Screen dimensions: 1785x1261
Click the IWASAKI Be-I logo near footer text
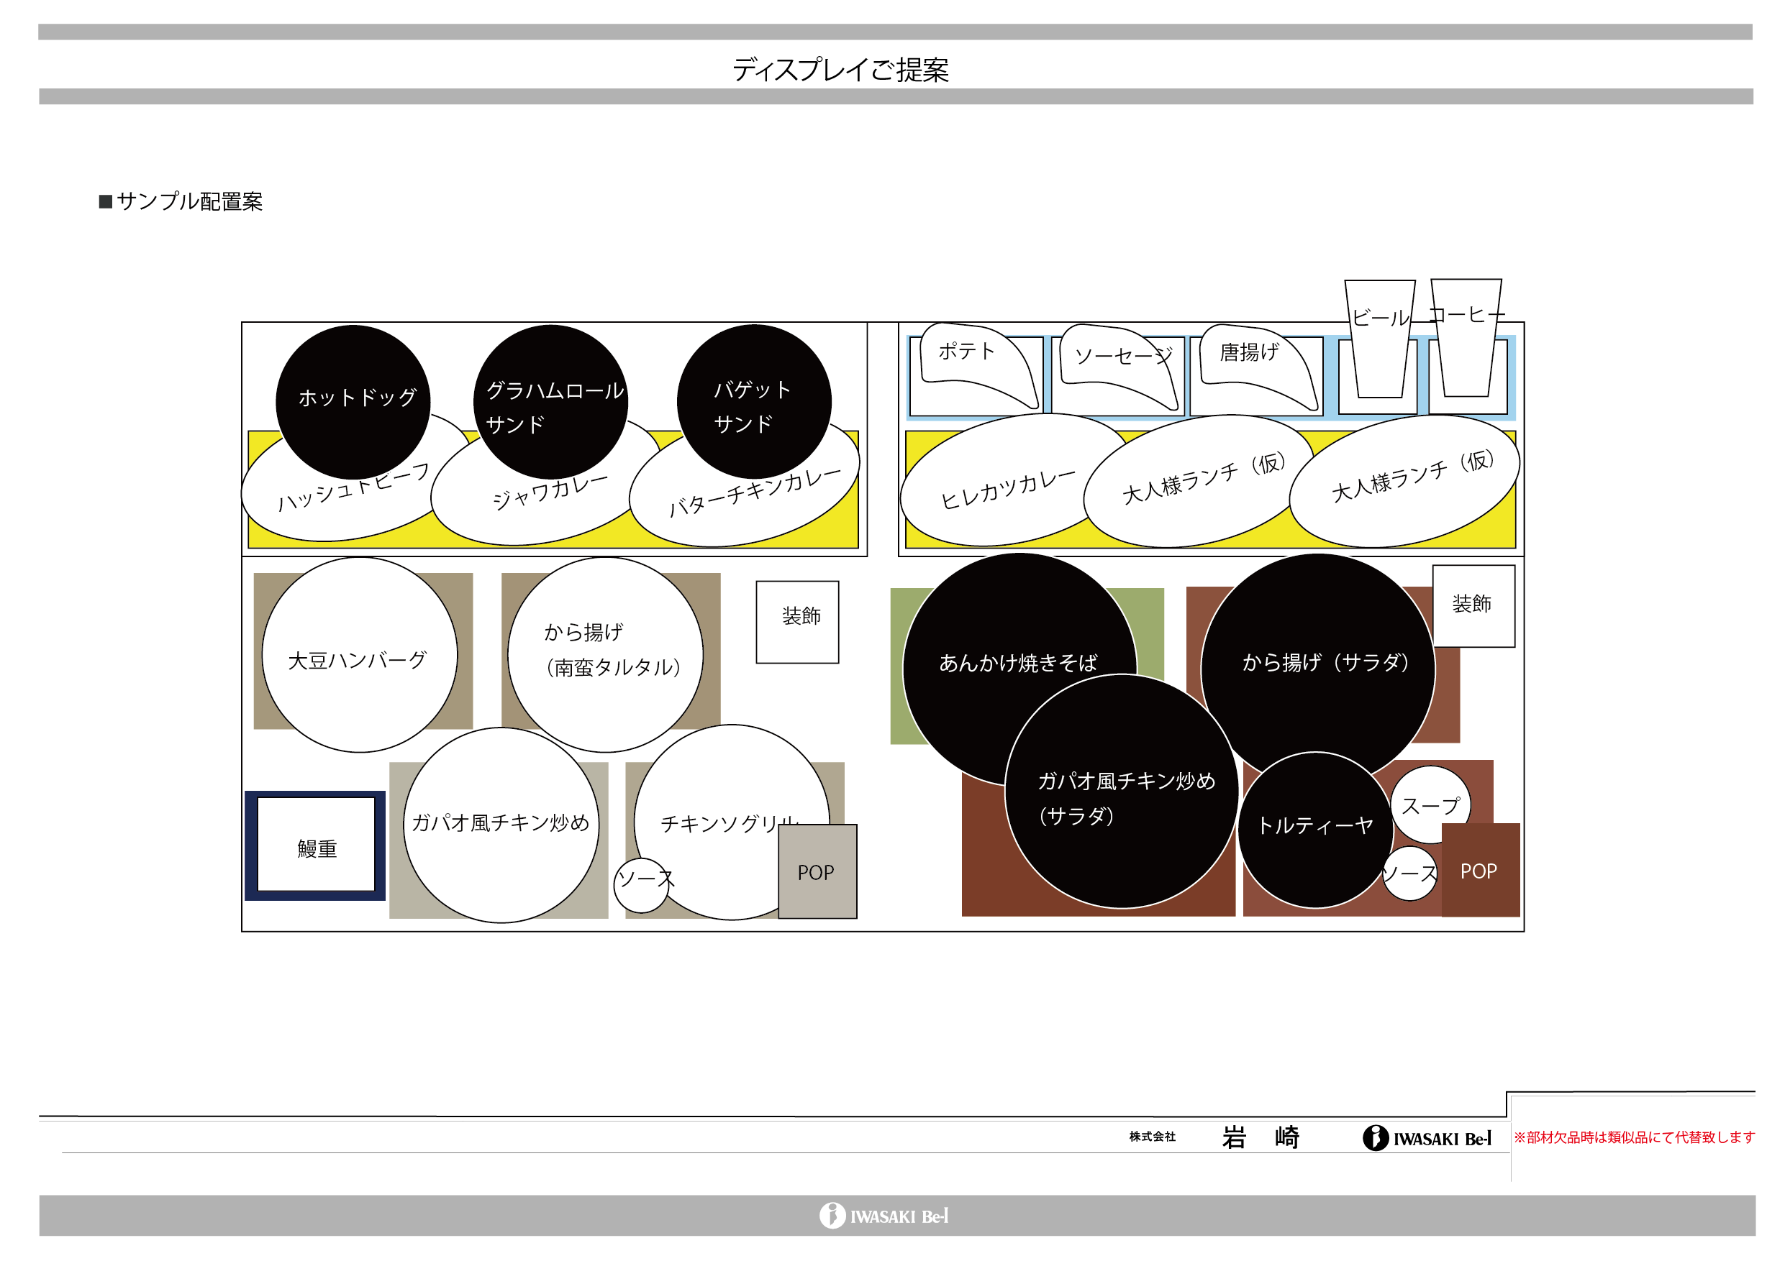coord(1427,1138)
